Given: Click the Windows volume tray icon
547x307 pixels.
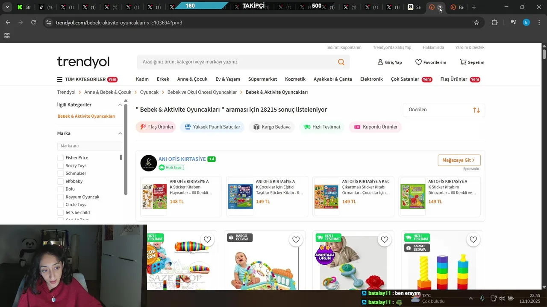Looking at the screenshot, I should (502, 298).
